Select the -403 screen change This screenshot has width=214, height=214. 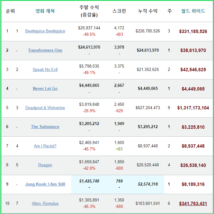pyautogui.click(x=119, y=34)
